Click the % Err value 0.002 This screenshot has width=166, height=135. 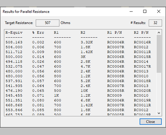click(38, 42)
